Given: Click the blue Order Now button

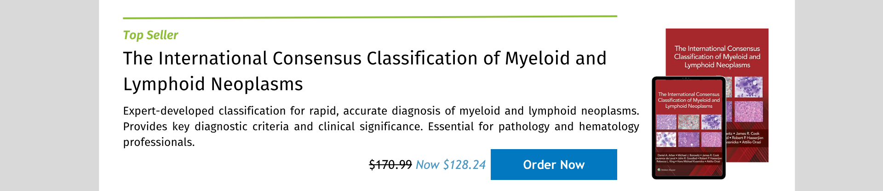Looking at the screenshot, I should click(x=554, y=164).
